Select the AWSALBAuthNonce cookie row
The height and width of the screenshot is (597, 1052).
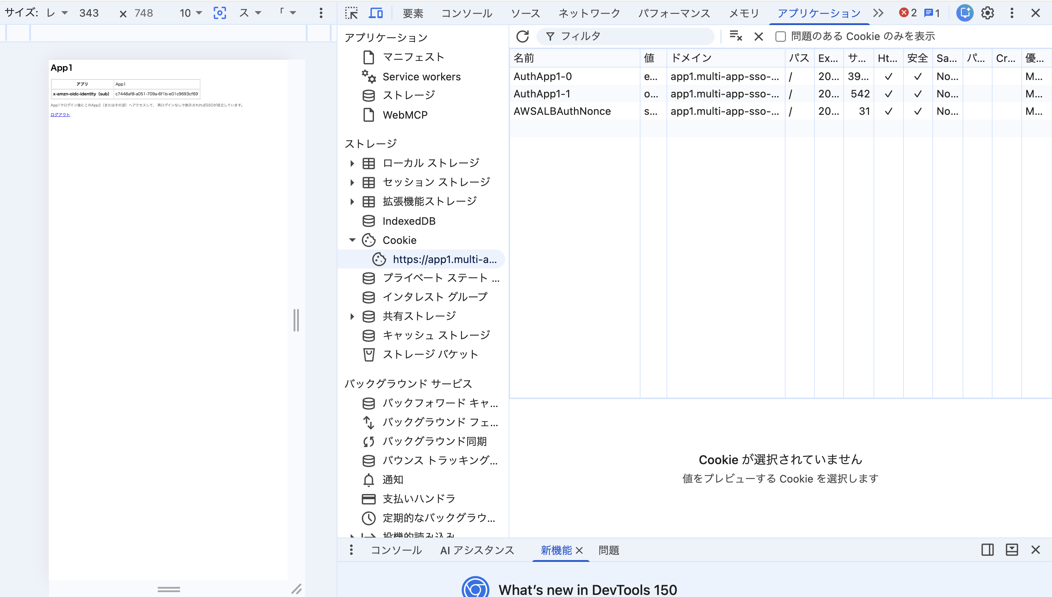[x=781, y=112]
